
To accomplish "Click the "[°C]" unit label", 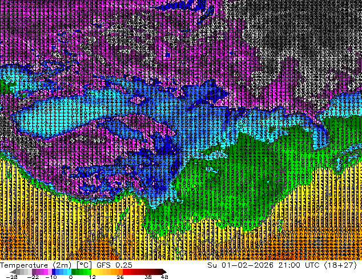I will pyautogui.click(x=84, y=265).
